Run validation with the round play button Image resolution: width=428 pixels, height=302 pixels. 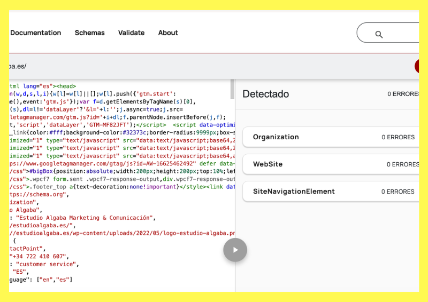pyautogui.click(x=235, y=250)
